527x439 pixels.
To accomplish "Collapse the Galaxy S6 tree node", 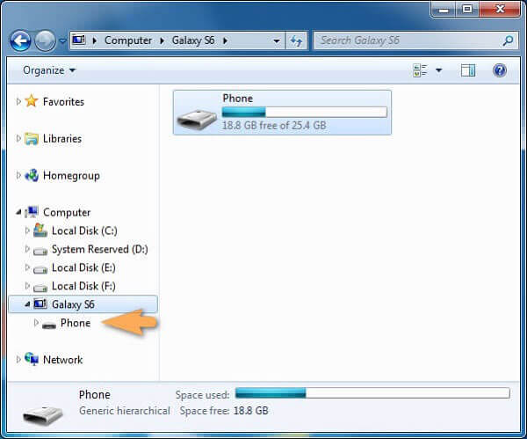I will click(27, 304).
